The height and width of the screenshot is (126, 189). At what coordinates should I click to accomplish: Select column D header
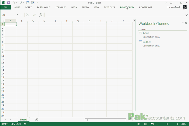pos(44,21)
